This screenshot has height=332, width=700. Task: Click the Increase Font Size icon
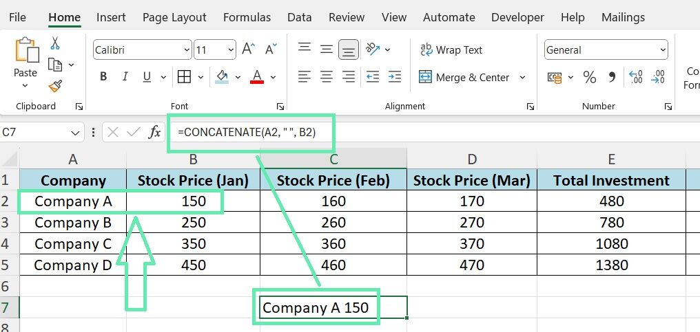point(248,49)
